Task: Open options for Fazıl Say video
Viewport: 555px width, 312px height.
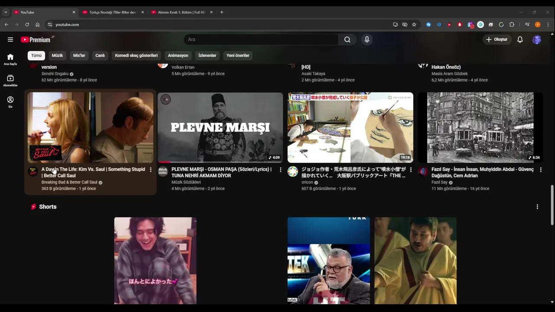Action: click(x=541, y=170)
